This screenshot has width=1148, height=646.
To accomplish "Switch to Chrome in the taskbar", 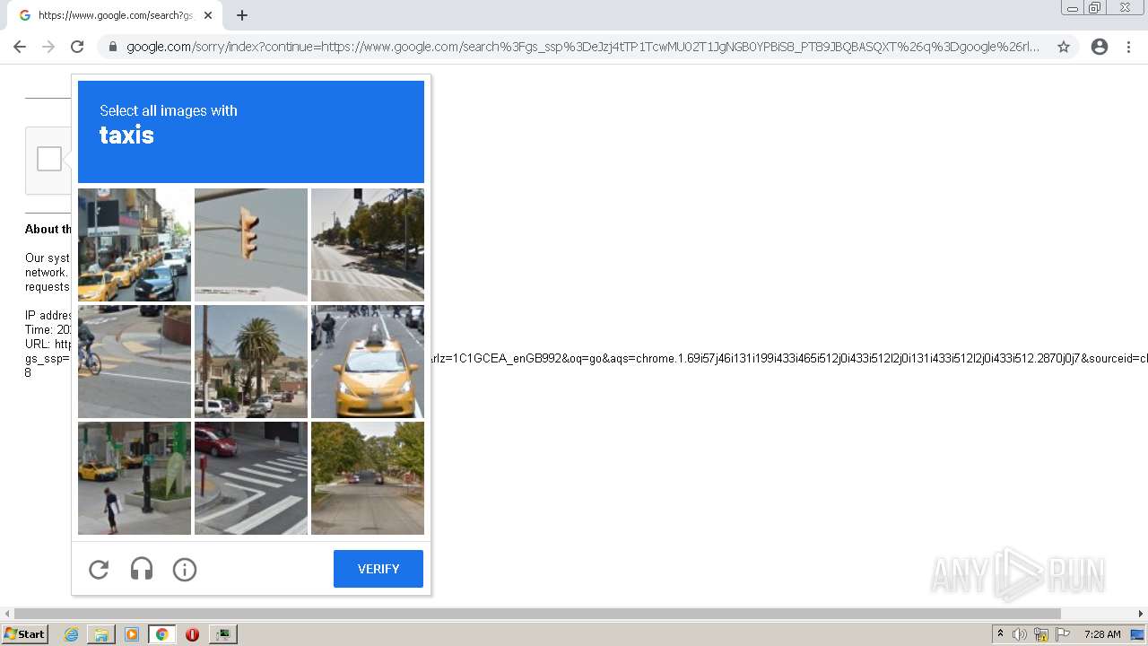I will (x=162, y=634).
